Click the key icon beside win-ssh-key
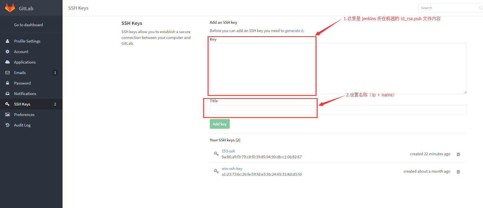 [x=216, y=171]
